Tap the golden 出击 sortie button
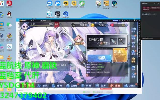This screenshot has width=160, height=100. 120,55
